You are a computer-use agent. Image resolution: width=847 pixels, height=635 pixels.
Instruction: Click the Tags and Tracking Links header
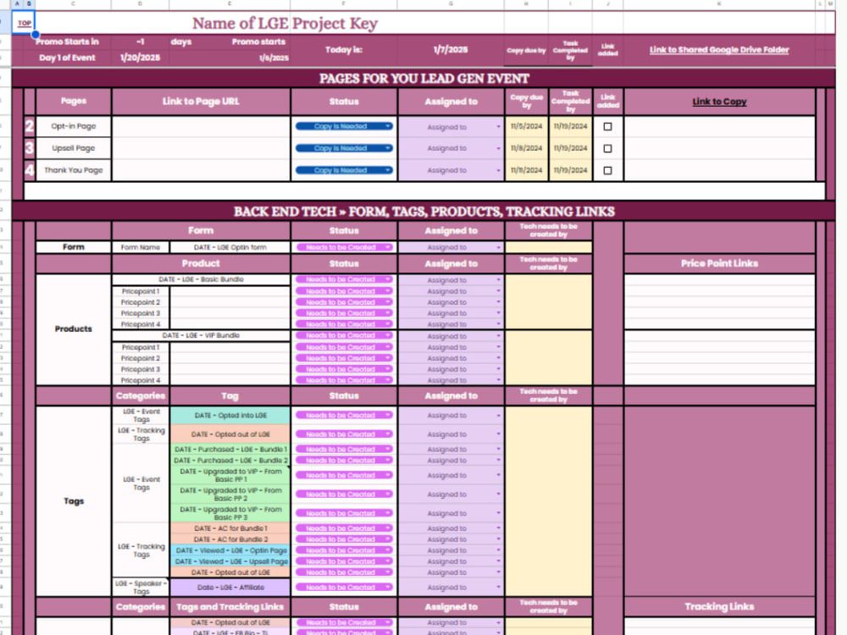coord(230,607)
